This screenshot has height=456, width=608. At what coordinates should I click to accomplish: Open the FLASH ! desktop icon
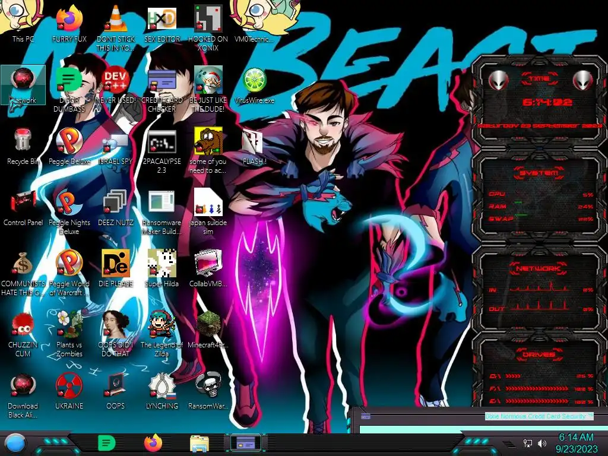click(x=254, y=147)
